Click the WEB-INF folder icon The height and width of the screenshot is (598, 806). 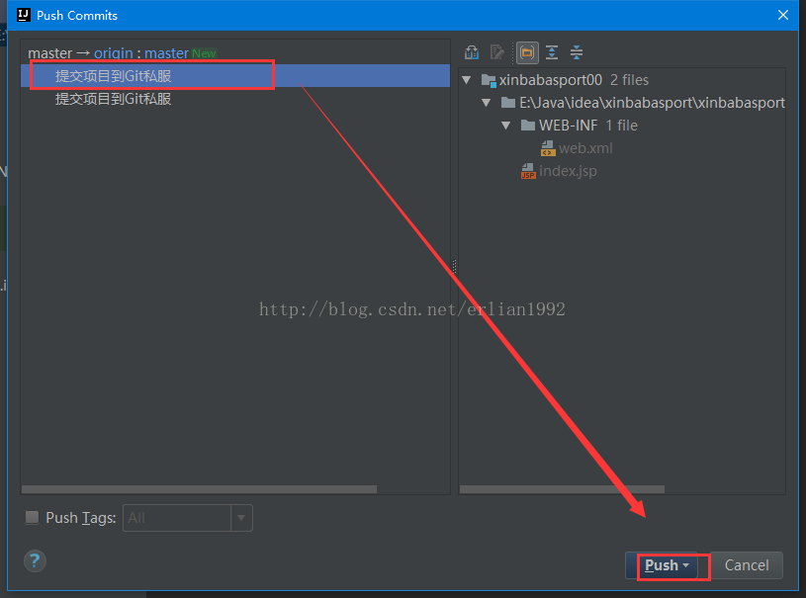pyautogui.click(x=528, y=126)
